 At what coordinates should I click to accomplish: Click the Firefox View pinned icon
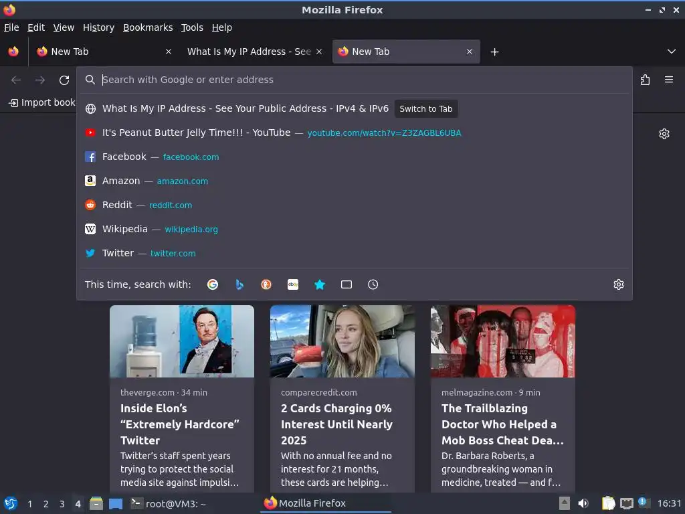(x=13, y=52)
